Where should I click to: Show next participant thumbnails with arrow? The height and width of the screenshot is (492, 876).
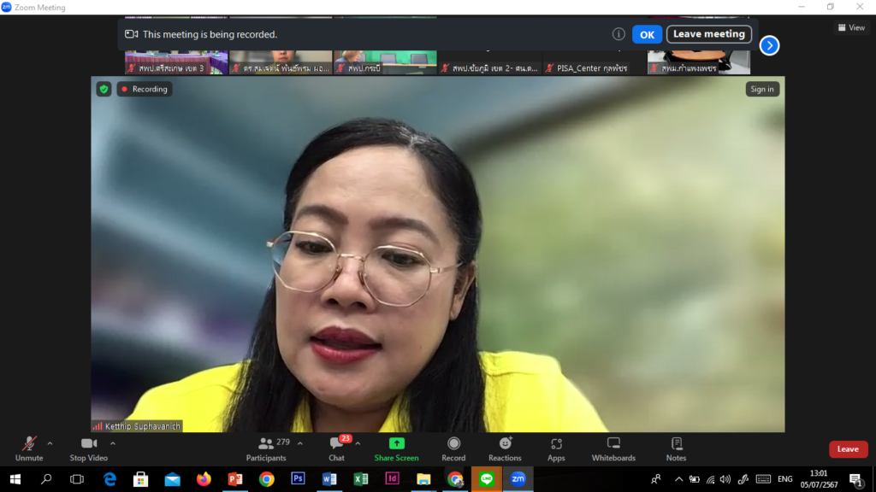click(x=769, y=45)
